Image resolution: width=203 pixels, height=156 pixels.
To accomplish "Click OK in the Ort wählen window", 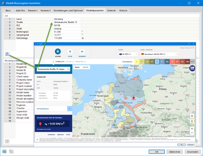I will point(182,145).
